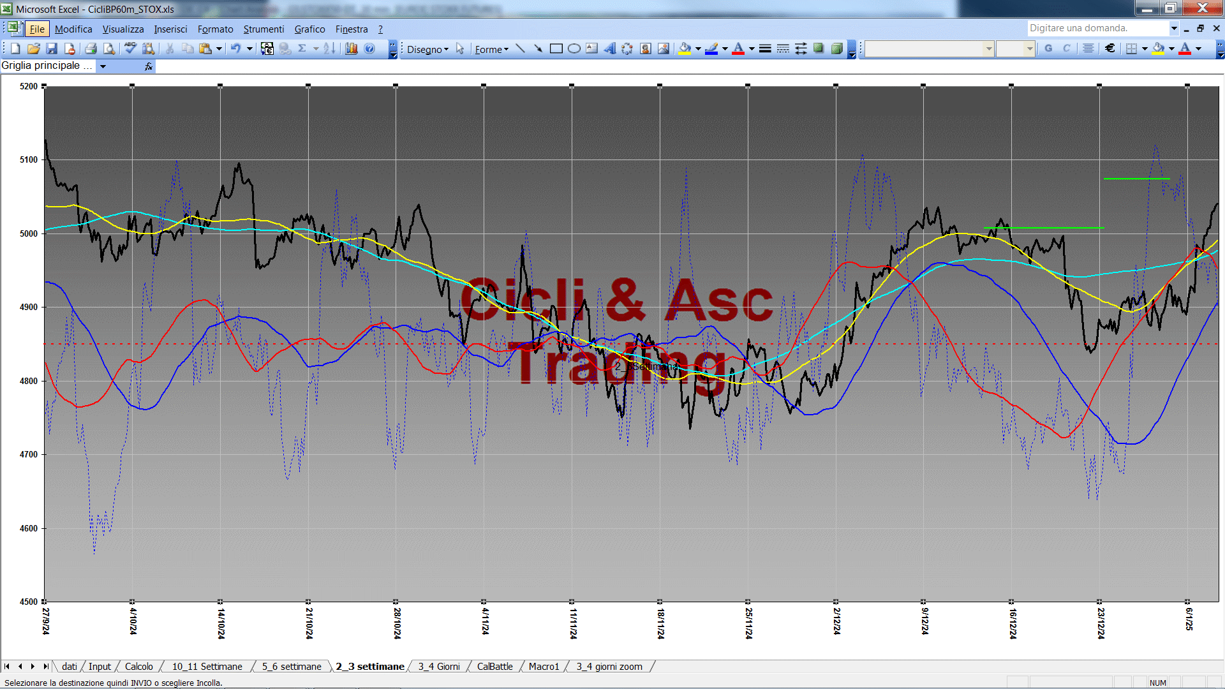The image size is (1225, 689).
Task: Create a new workbook
Action: click(x=15, y=48)
